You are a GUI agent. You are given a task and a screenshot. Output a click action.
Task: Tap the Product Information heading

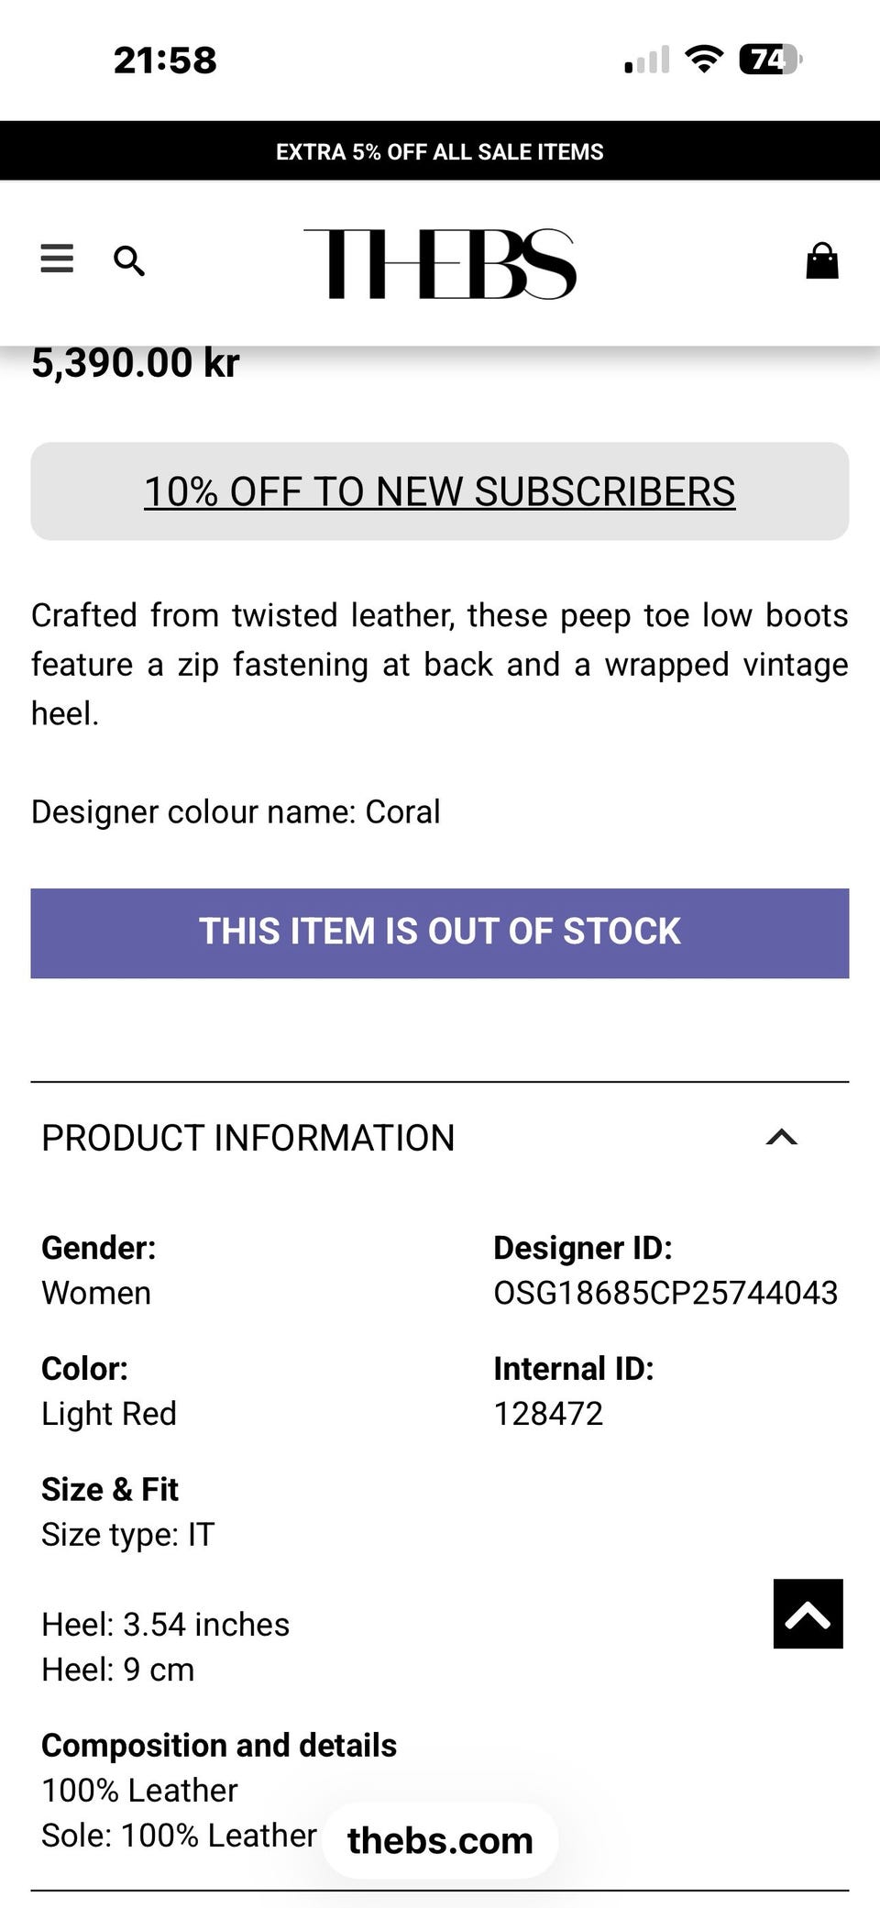[x=248, y=1138]
